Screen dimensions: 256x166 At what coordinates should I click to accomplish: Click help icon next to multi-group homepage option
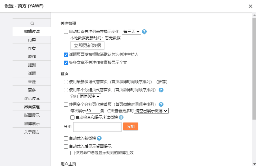coord(161,104)
